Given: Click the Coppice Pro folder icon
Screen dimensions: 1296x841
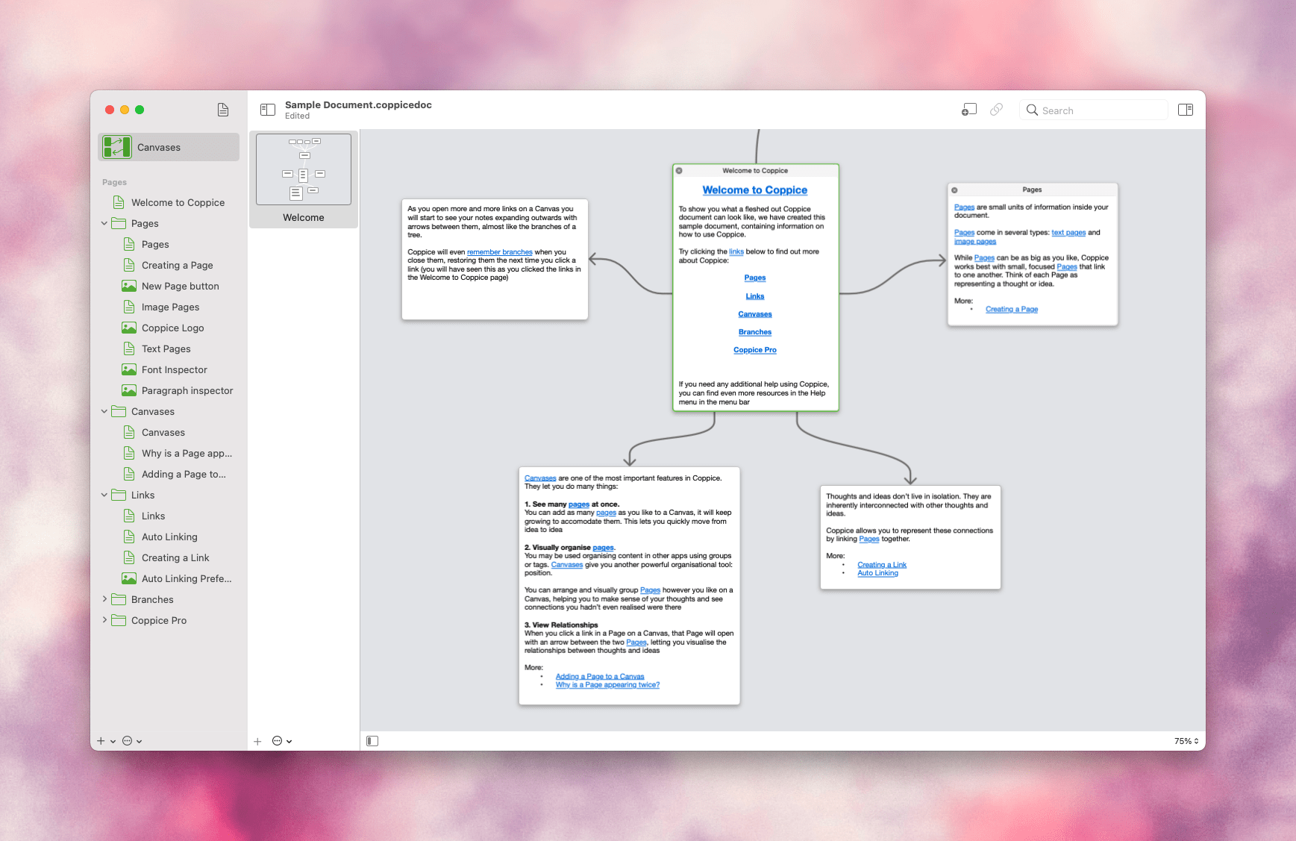Looking at the screenshot, I should [x=119, y=620].
